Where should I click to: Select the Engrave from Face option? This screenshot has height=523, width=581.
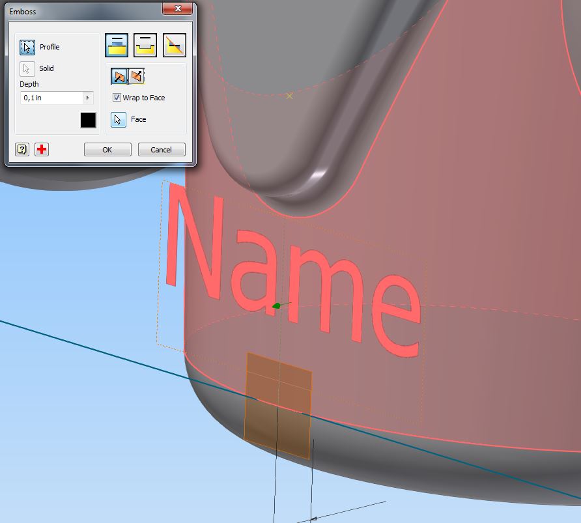click(x=145, y=44)
